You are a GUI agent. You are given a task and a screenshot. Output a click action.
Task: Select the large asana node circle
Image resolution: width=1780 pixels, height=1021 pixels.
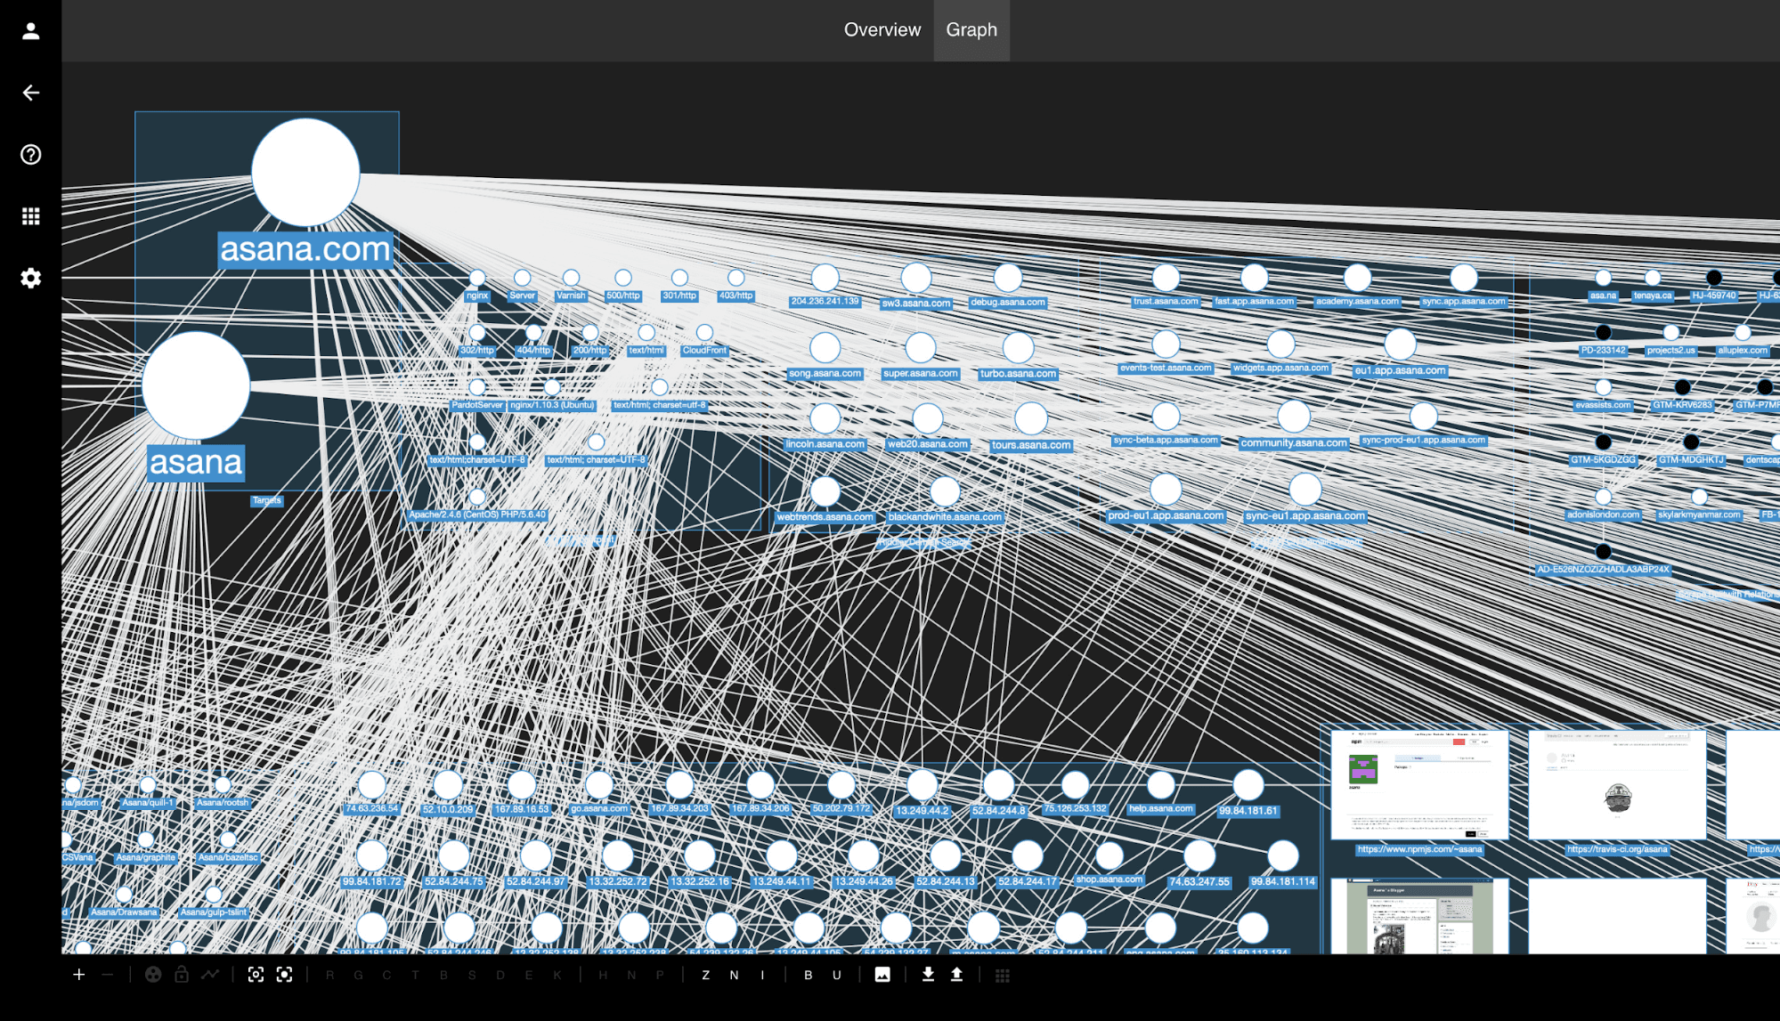pos(196,385)
